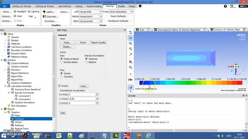Click the Display... mesh button

tap(67, 47)
